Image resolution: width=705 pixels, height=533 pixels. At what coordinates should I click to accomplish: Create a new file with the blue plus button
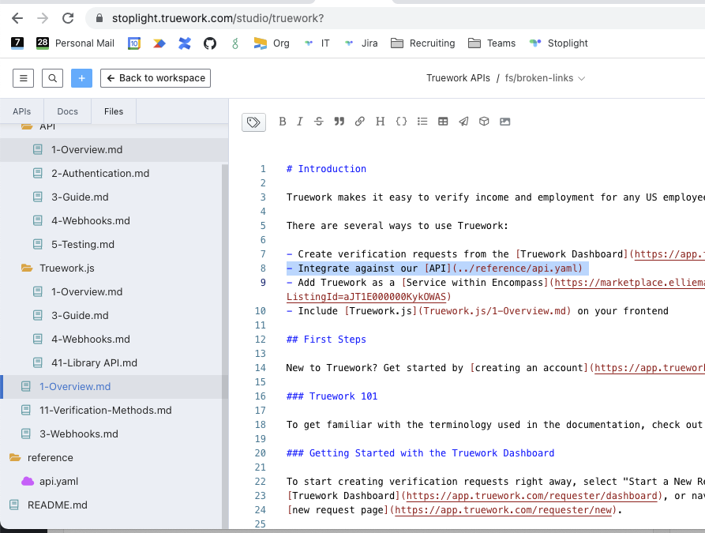81,78
